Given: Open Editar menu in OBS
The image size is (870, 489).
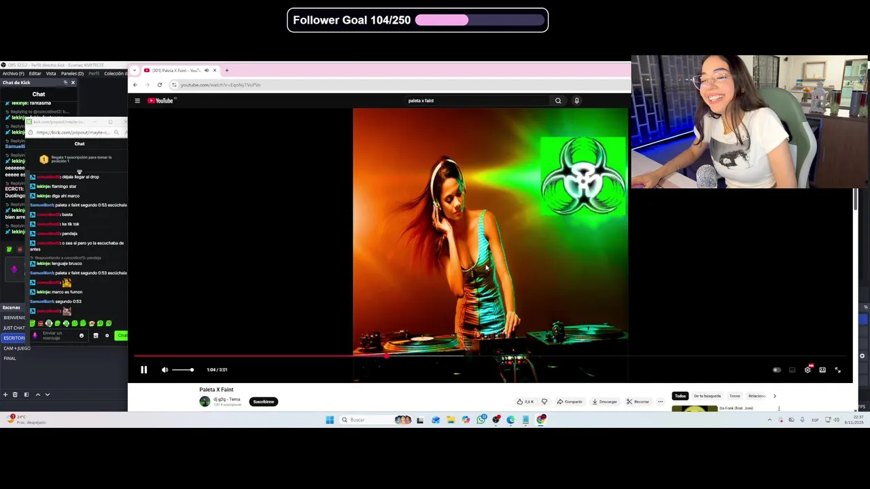Looking at the screenshot, I should (x=35, y=73).
